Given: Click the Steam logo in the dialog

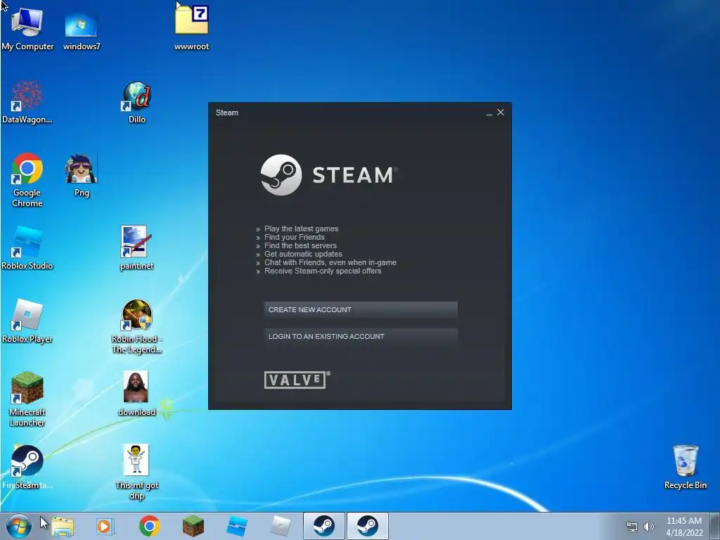Looking at the screenshot, I should (x=329, y=175).
